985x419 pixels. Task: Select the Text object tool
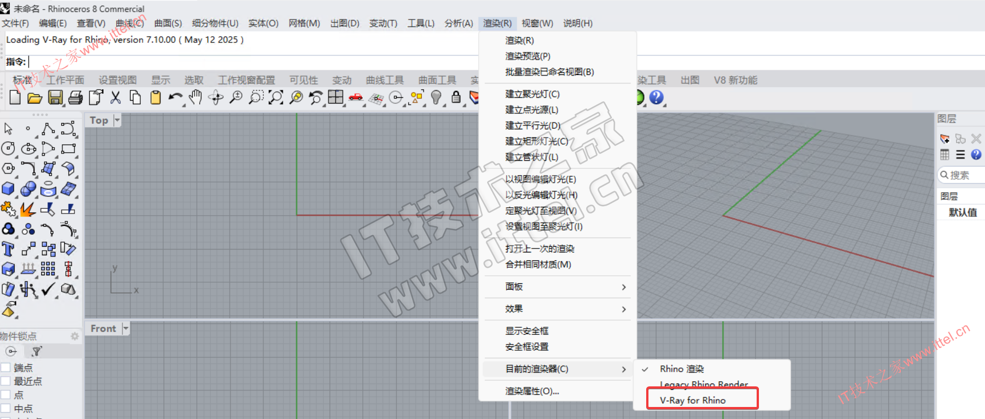click(x=9, y=249)
